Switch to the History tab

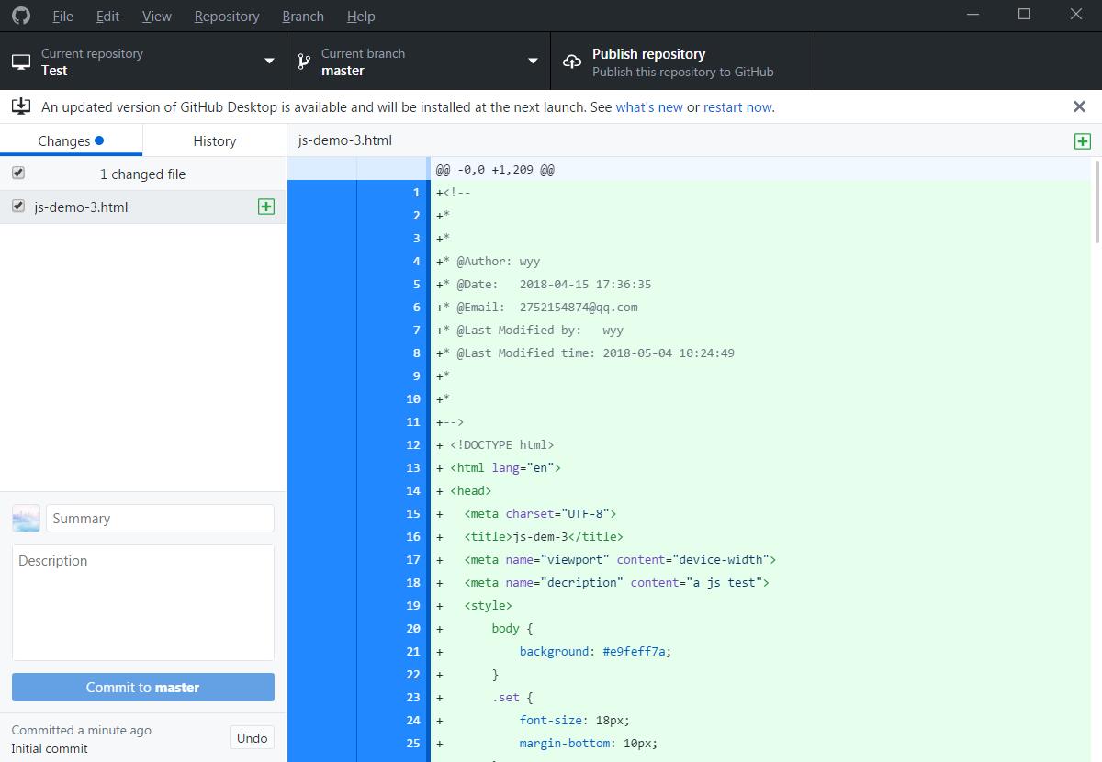tap(214, 140)
